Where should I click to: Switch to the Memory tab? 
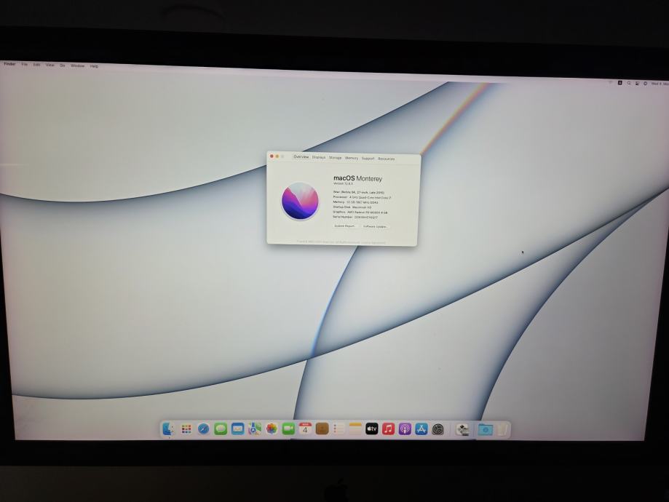352,158
